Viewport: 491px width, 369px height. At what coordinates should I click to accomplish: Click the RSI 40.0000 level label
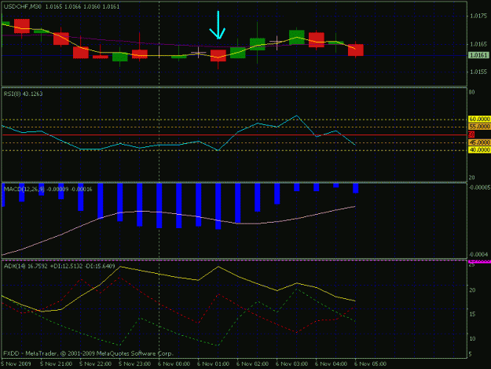(x=479, y=150)
